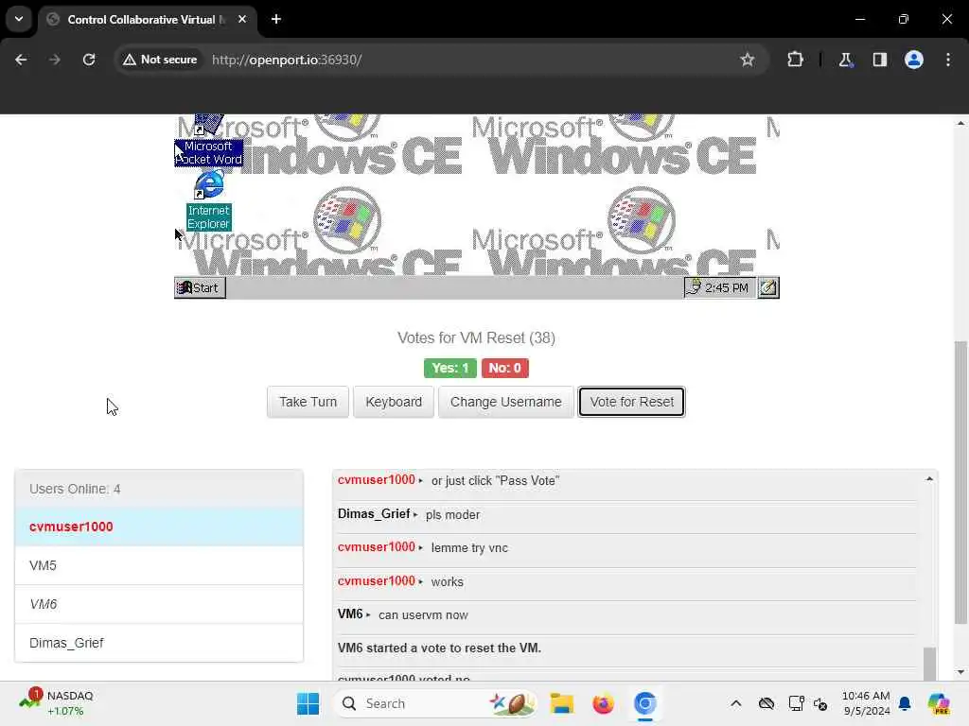This screenshot has width=969, height=726.
Task: Bookmark this page with the star icon
Action: (x=748, y=60)
